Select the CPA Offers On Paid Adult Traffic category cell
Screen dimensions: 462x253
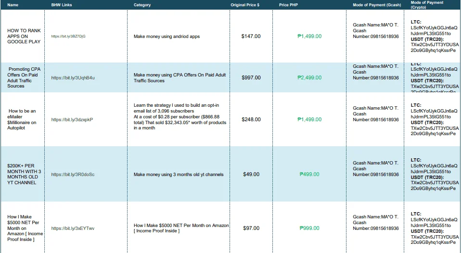(180, 78)
